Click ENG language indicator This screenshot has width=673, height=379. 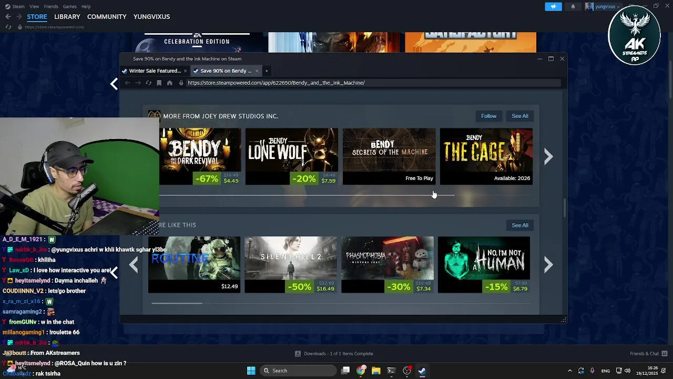(x=606, y=371)
